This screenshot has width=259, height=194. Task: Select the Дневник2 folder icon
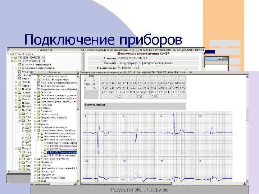38,111
